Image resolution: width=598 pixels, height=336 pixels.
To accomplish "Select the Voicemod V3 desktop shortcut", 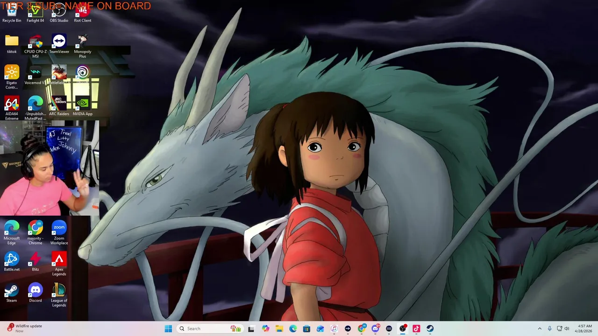I will 36,75.
